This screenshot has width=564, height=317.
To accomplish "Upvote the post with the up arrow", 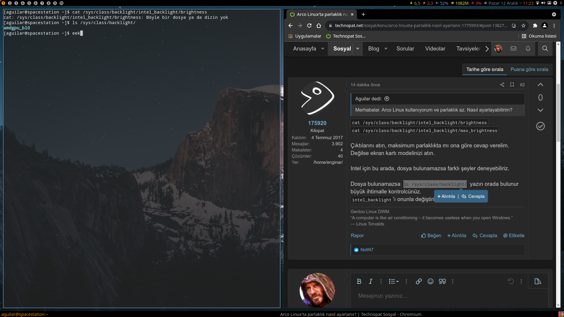I will point(540,85).
